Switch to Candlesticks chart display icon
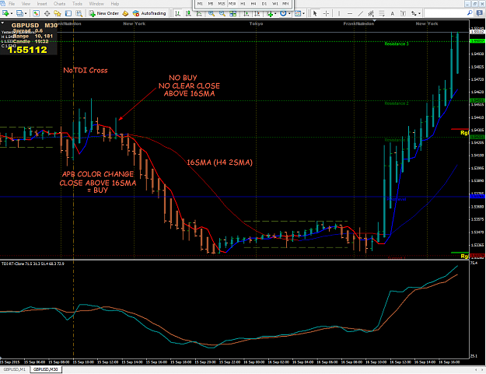Screen dimensions: 486x374 [x=188, y=13]
